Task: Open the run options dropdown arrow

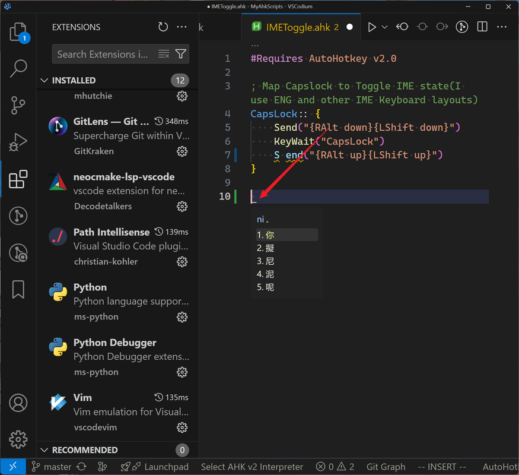Action: (x=384, y=27)
